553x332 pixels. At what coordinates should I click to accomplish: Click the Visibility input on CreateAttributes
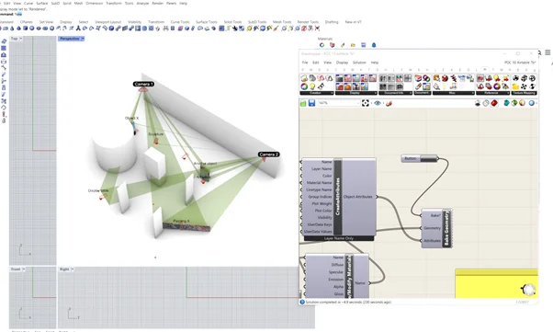click(324, 218)
